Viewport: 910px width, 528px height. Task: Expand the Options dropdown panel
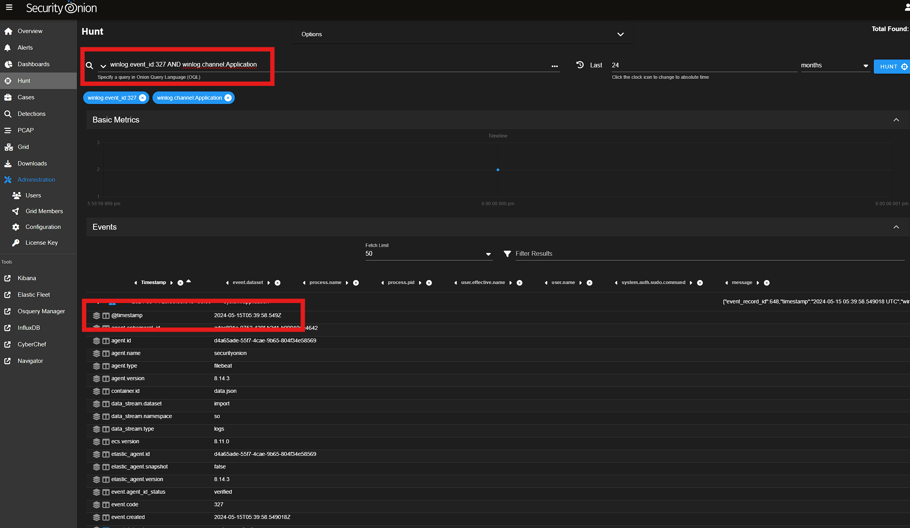coord(620,34)
